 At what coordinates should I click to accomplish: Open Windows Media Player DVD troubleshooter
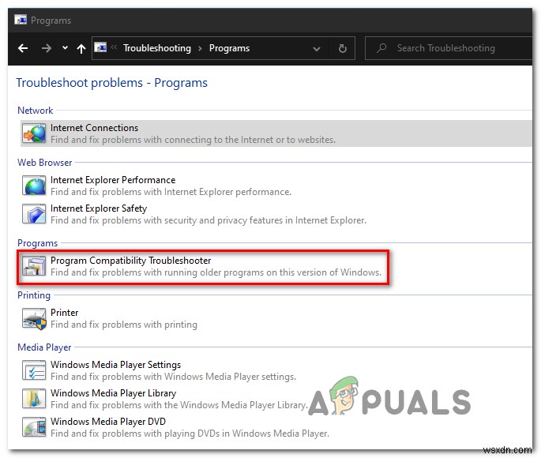tap(108, 422)
